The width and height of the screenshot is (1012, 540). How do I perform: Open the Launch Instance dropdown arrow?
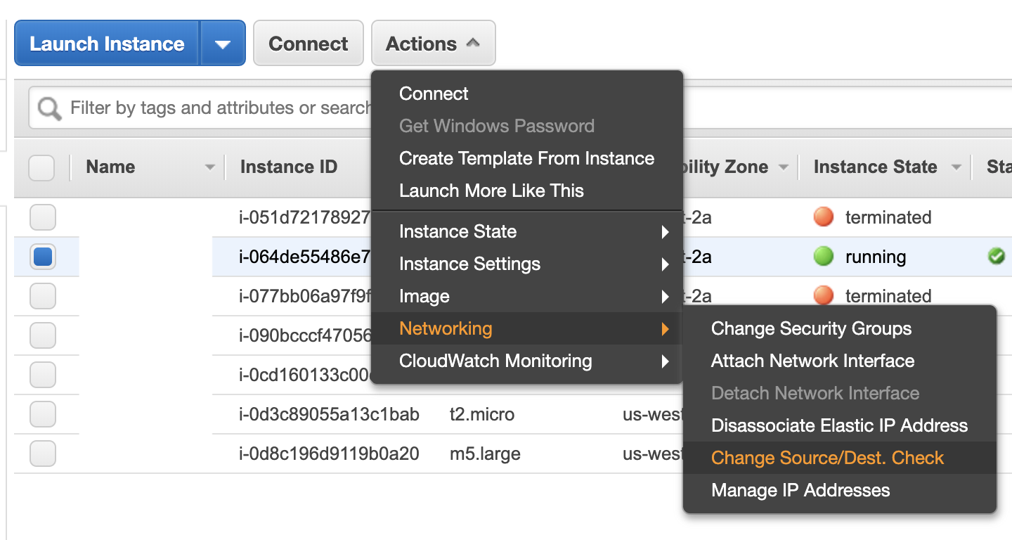(x=223, y=44)
